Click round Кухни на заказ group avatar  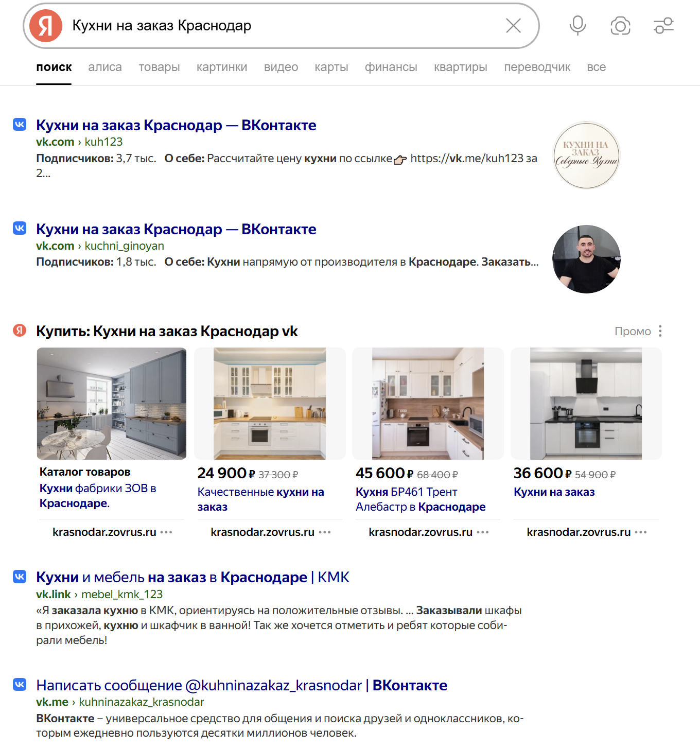(586, 155)
